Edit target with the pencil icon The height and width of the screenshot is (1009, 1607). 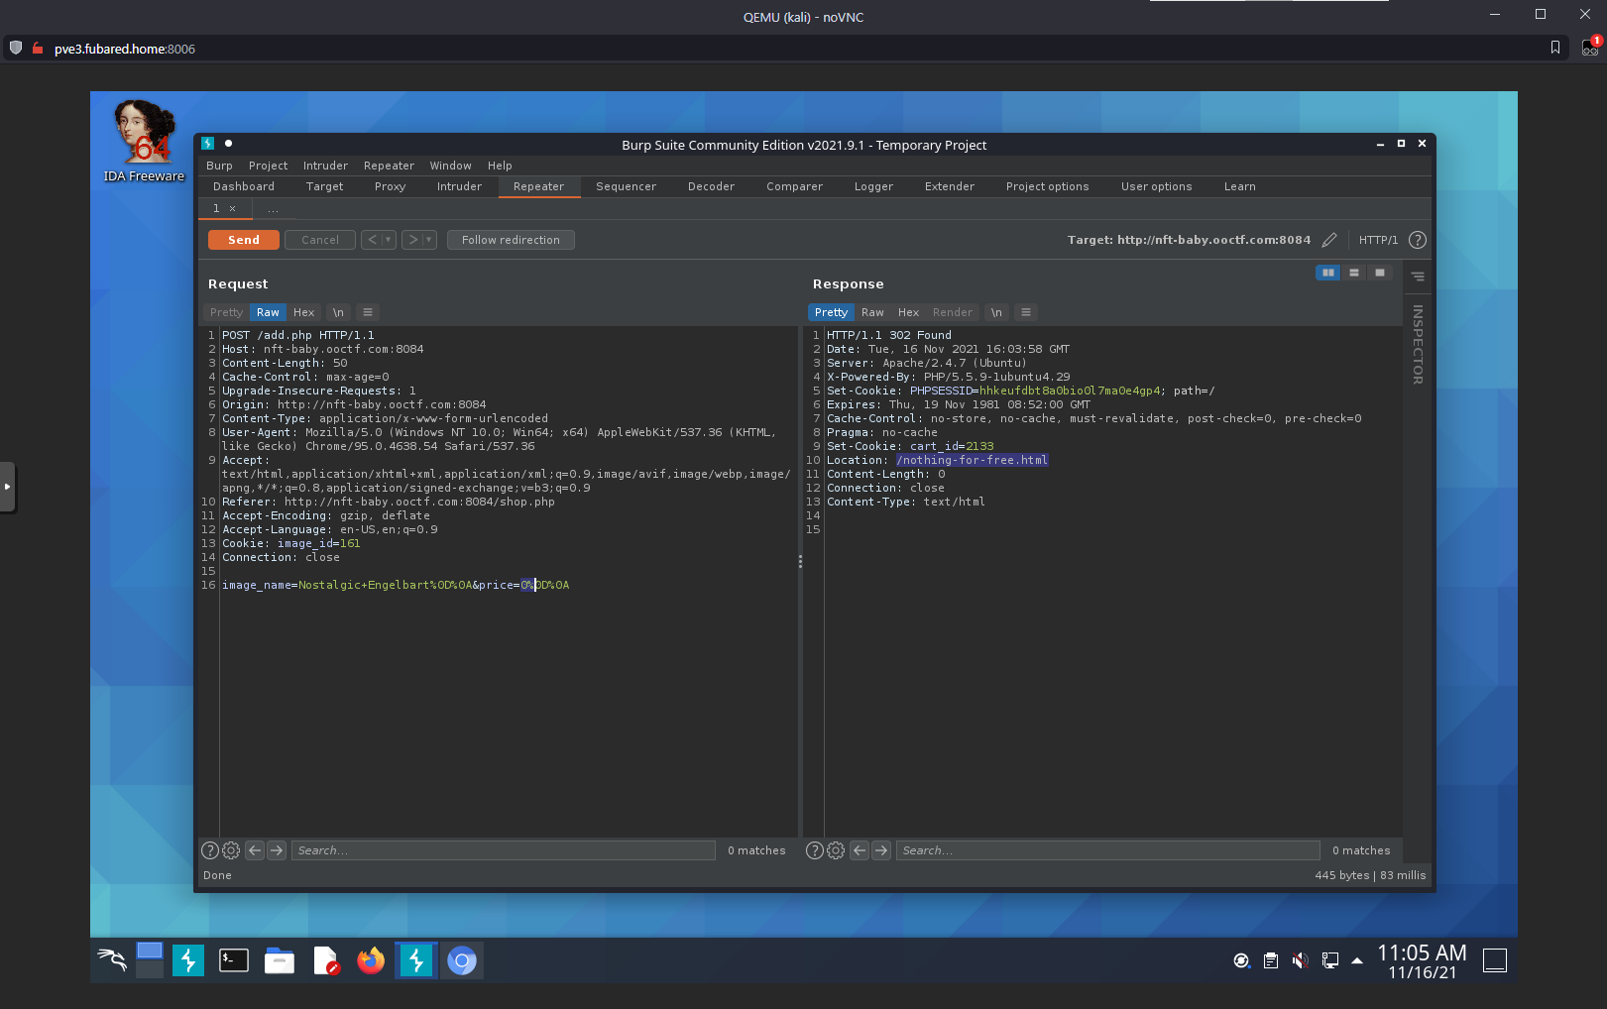(x=1329, y=240)
